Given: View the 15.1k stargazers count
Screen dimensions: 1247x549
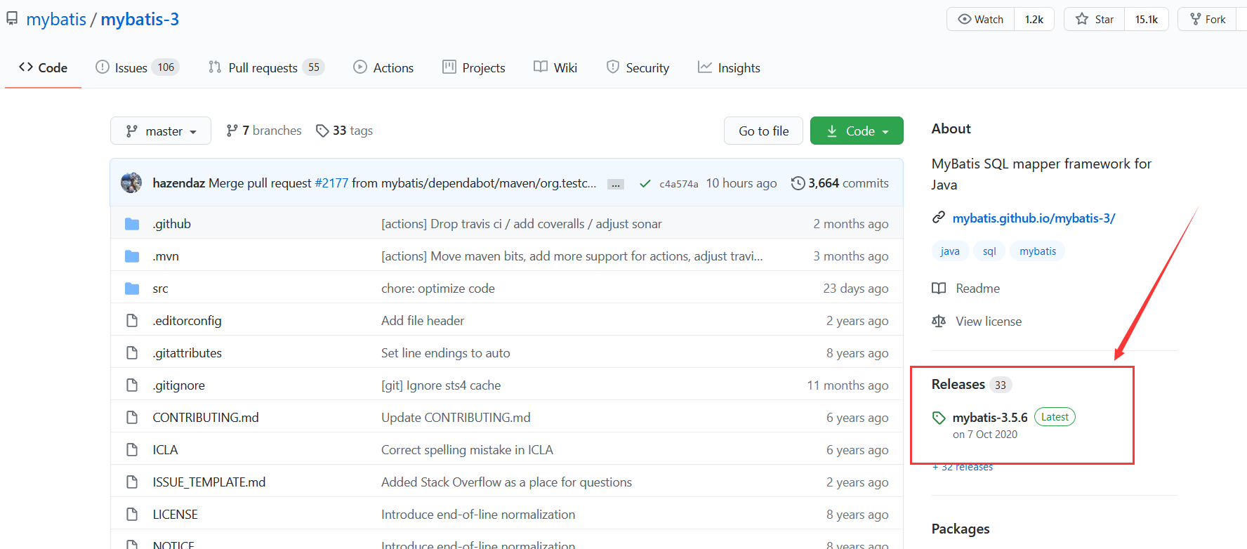Looking at the screenshot, I should click(x=1147, y=19).
